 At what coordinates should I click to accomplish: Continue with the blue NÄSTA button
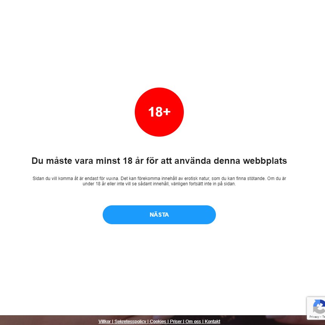pos(159,215)
